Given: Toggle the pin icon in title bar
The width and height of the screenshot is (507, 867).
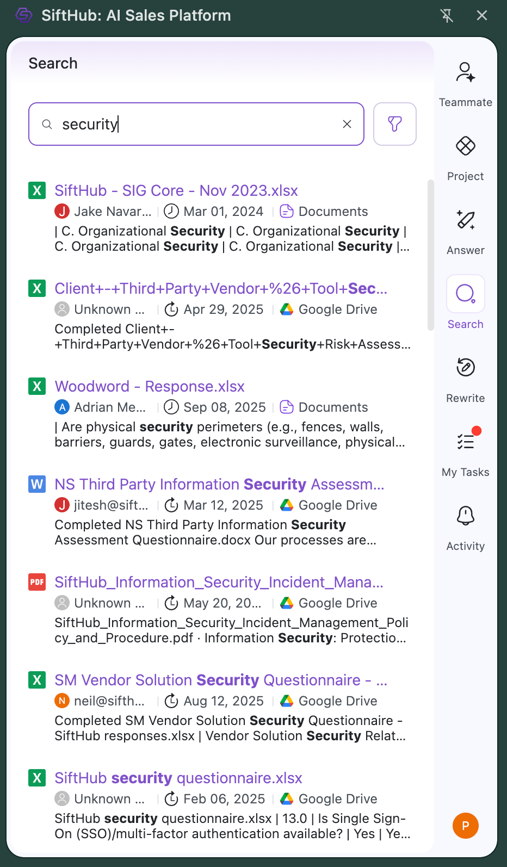Looking at the screenshot, I should 447,15.
